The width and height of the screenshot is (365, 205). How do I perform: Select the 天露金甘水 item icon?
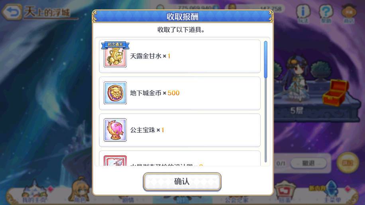115,56
